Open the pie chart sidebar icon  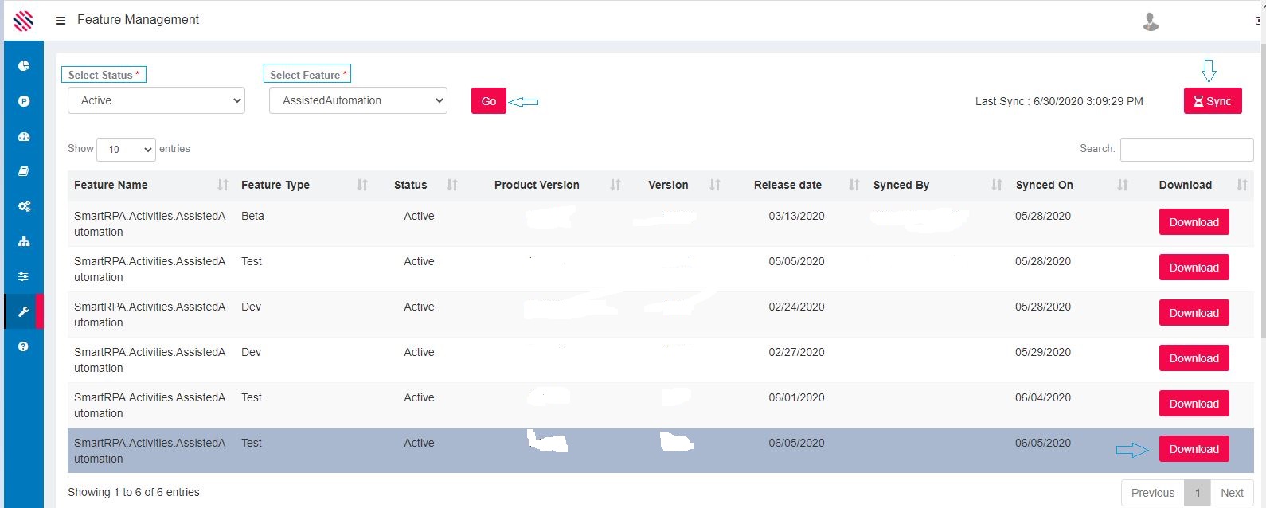[x=24, y=66]
